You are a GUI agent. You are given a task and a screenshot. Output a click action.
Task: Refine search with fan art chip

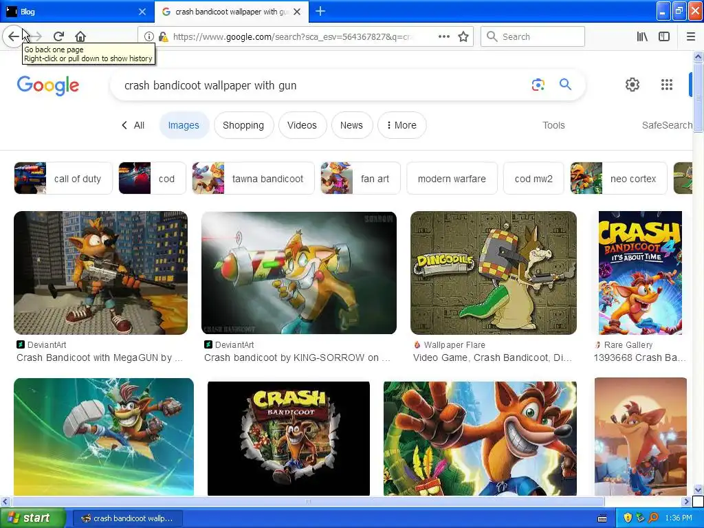[x=360, y=179]
